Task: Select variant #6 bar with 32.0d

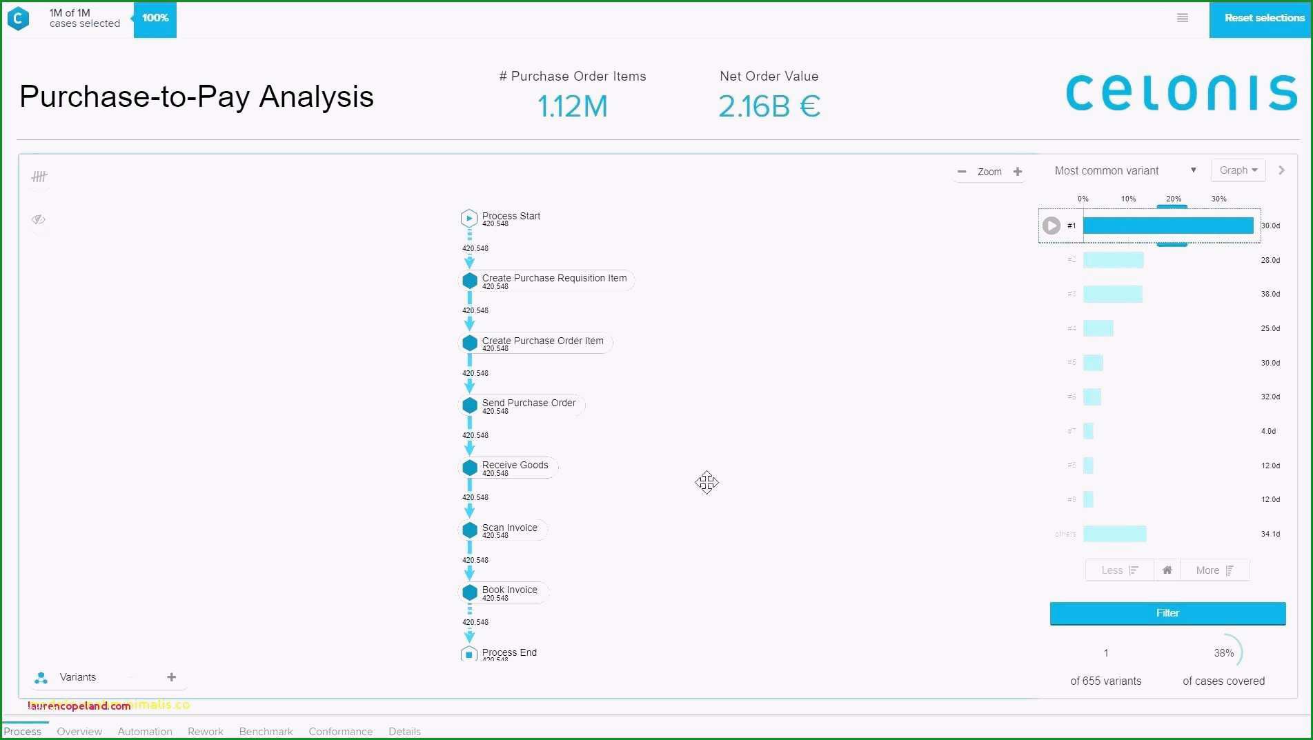Action: click(1092, 397)
